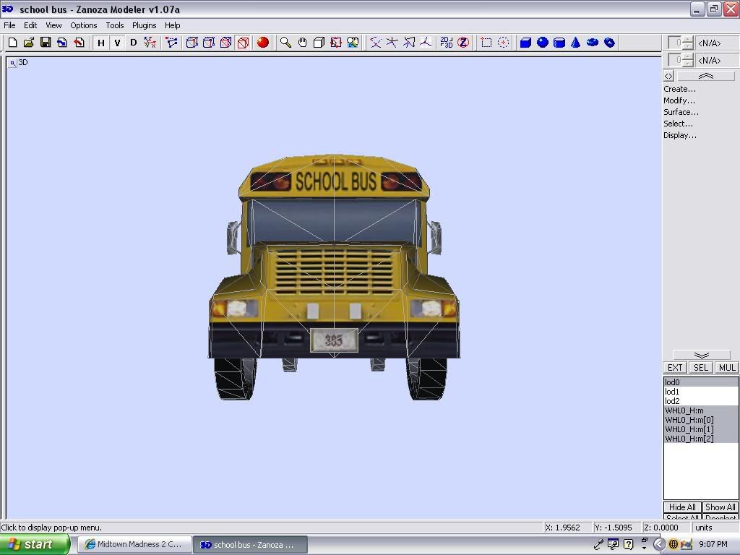The height and width of the screenshot is (555, 740).
Task: Click the open folder icon
Action: pyautogui.click(x=29, y=43)
